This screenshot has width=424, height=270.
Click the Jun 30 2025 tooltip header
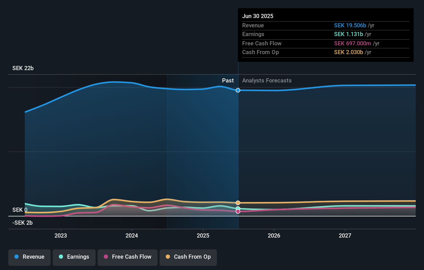point(258,16)
